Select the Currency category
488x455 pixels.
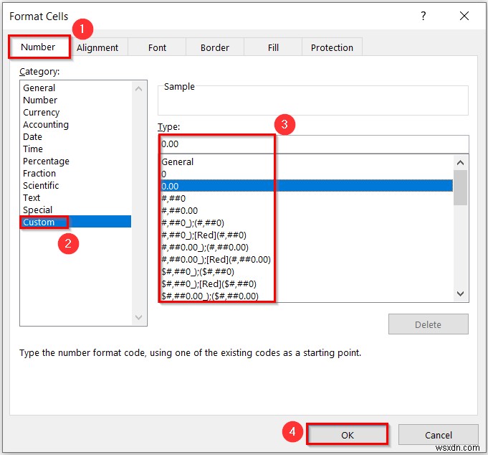[77, 112]
